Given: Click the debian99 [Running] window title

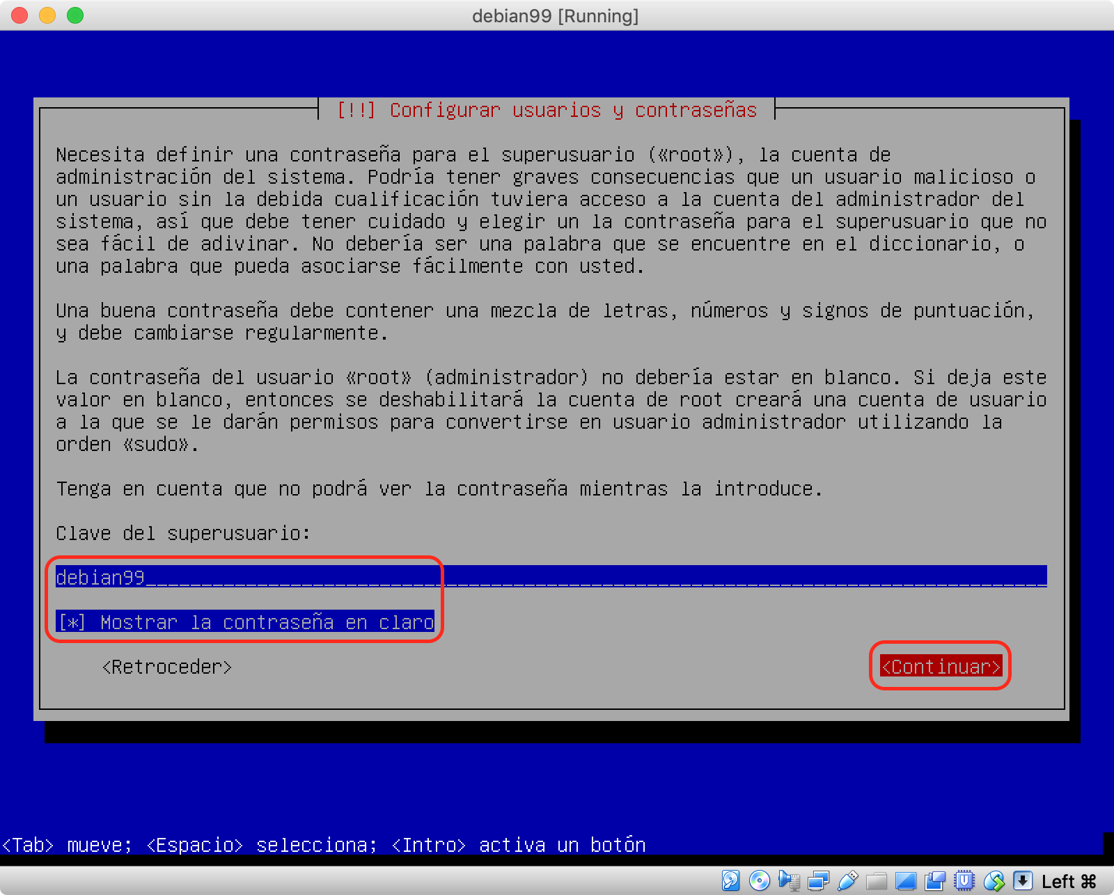Looking at the screenshot, I should [x=556, y=15].
